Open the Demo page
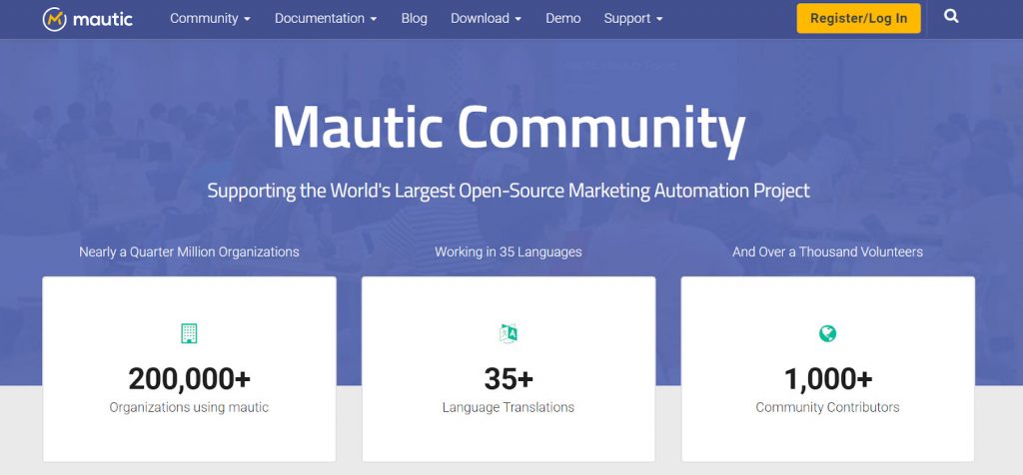 [x=563, y=18]
